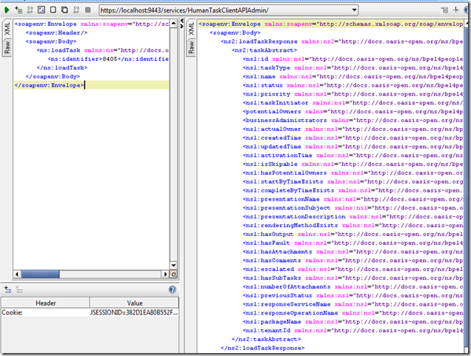Screen dimensions: 471x356
Task: Click the ns1:activationTime element line
Action: (x=353, y=155)
